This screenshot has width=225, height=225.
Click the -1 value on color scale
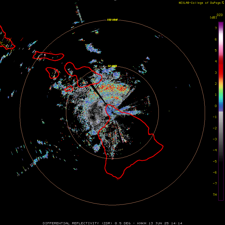coord(215,117)
